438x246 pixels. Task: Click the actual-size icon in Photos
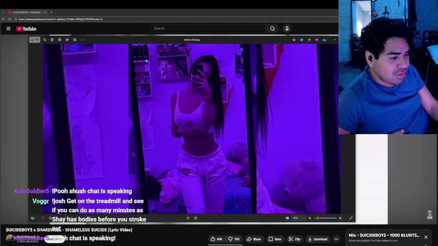point(195,218)
